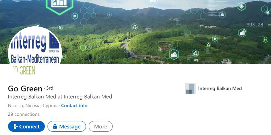Viewport: 271px width, 135px height.
Task: View the 29 connections list
Action: tap(24, 114)
